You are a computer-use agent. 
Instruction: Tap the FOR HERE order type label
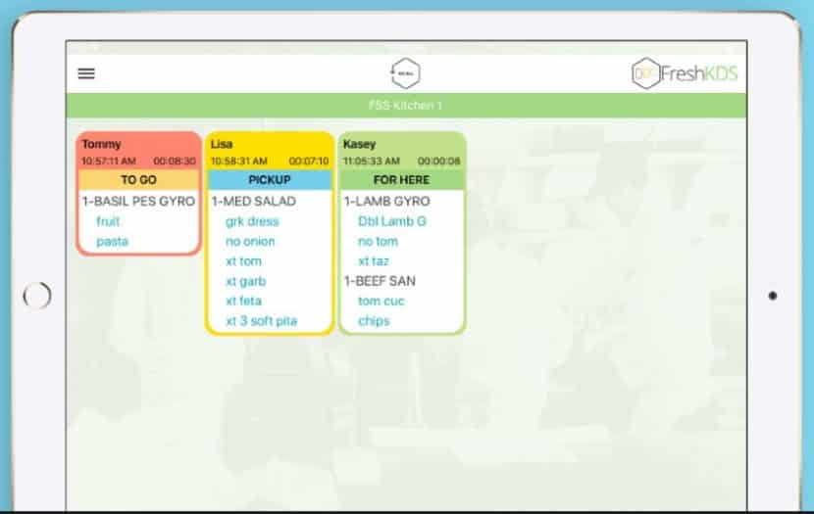(402, 180)
